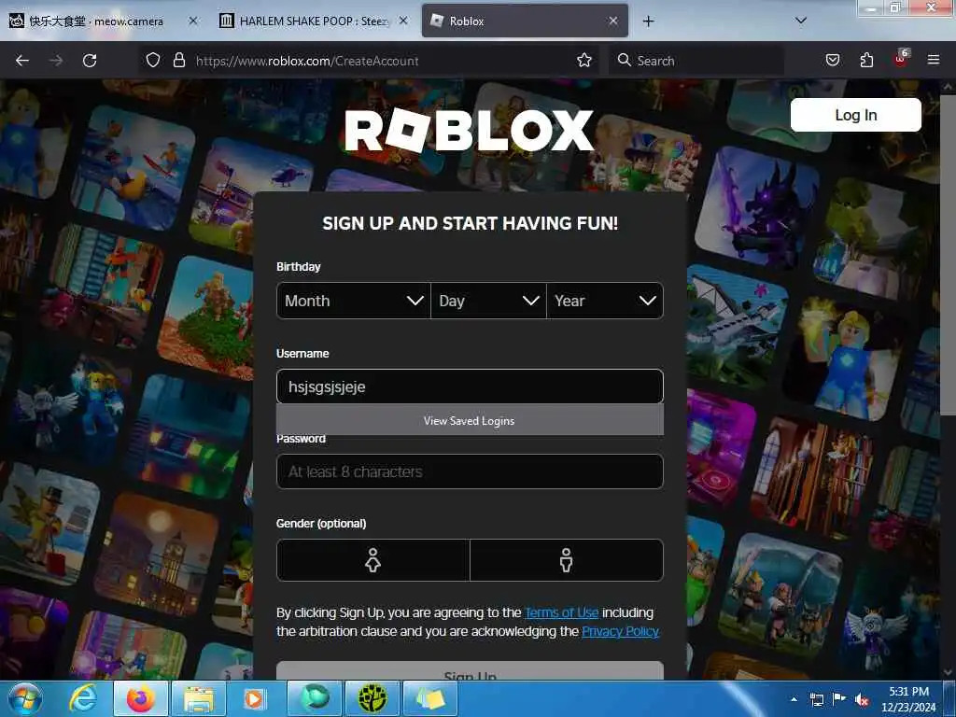956x717 pixels.
Task: Click the muted volume tray icon
Action: pos(862,699)
